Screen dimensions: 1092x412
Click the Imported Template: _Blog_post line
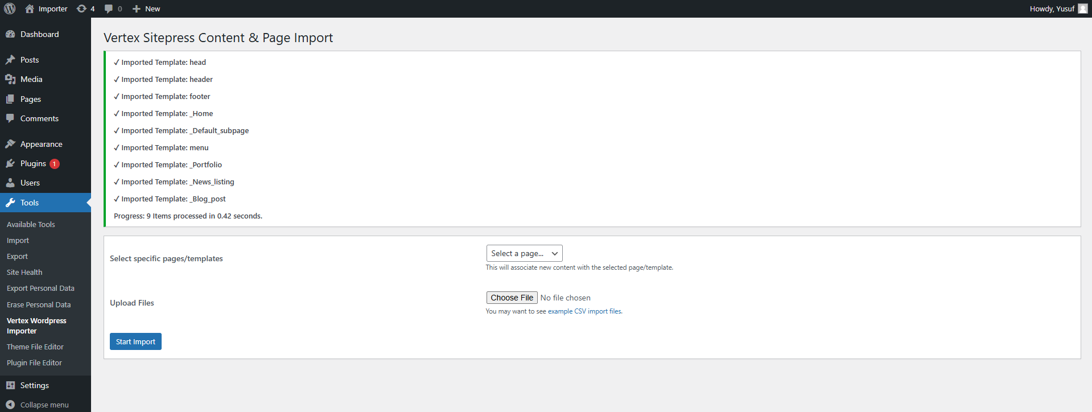(x=170, y=199)
